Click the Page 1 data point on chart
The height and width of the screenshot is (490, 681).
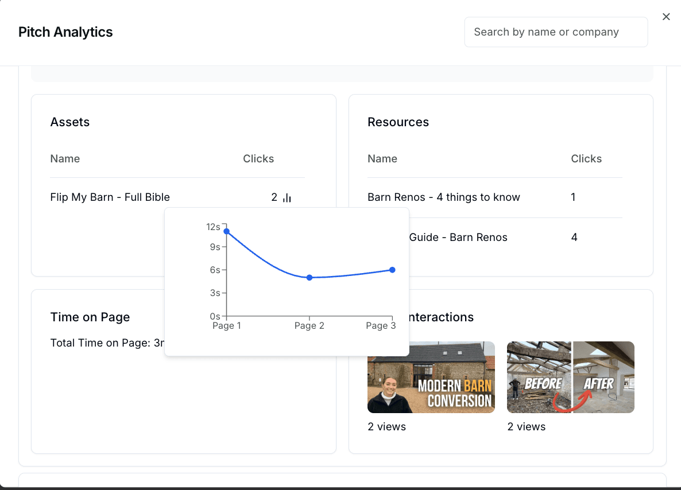[x=226, y=231]
